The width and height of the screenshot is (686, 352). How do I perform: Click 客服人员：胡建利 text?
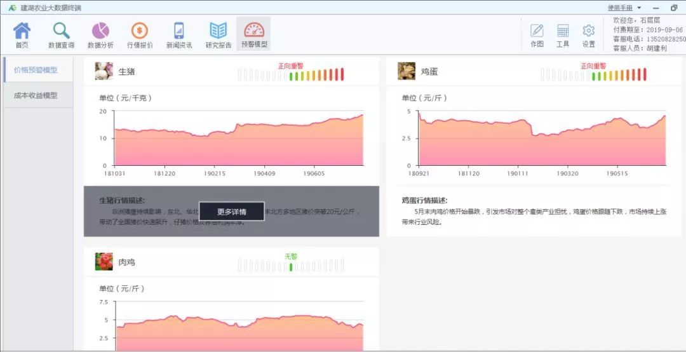(640, 48)
